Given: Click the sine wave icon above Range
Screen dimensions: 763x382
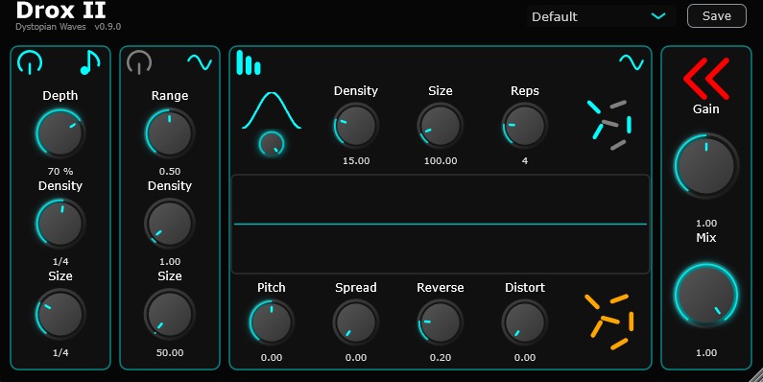Looking at the screenshot, I should click(200, 62).
